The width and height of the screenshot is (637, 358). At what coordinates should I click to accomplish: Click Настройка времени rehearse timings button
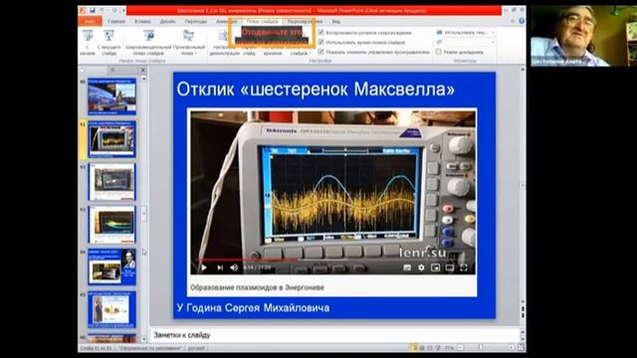[x=273, y=50]
